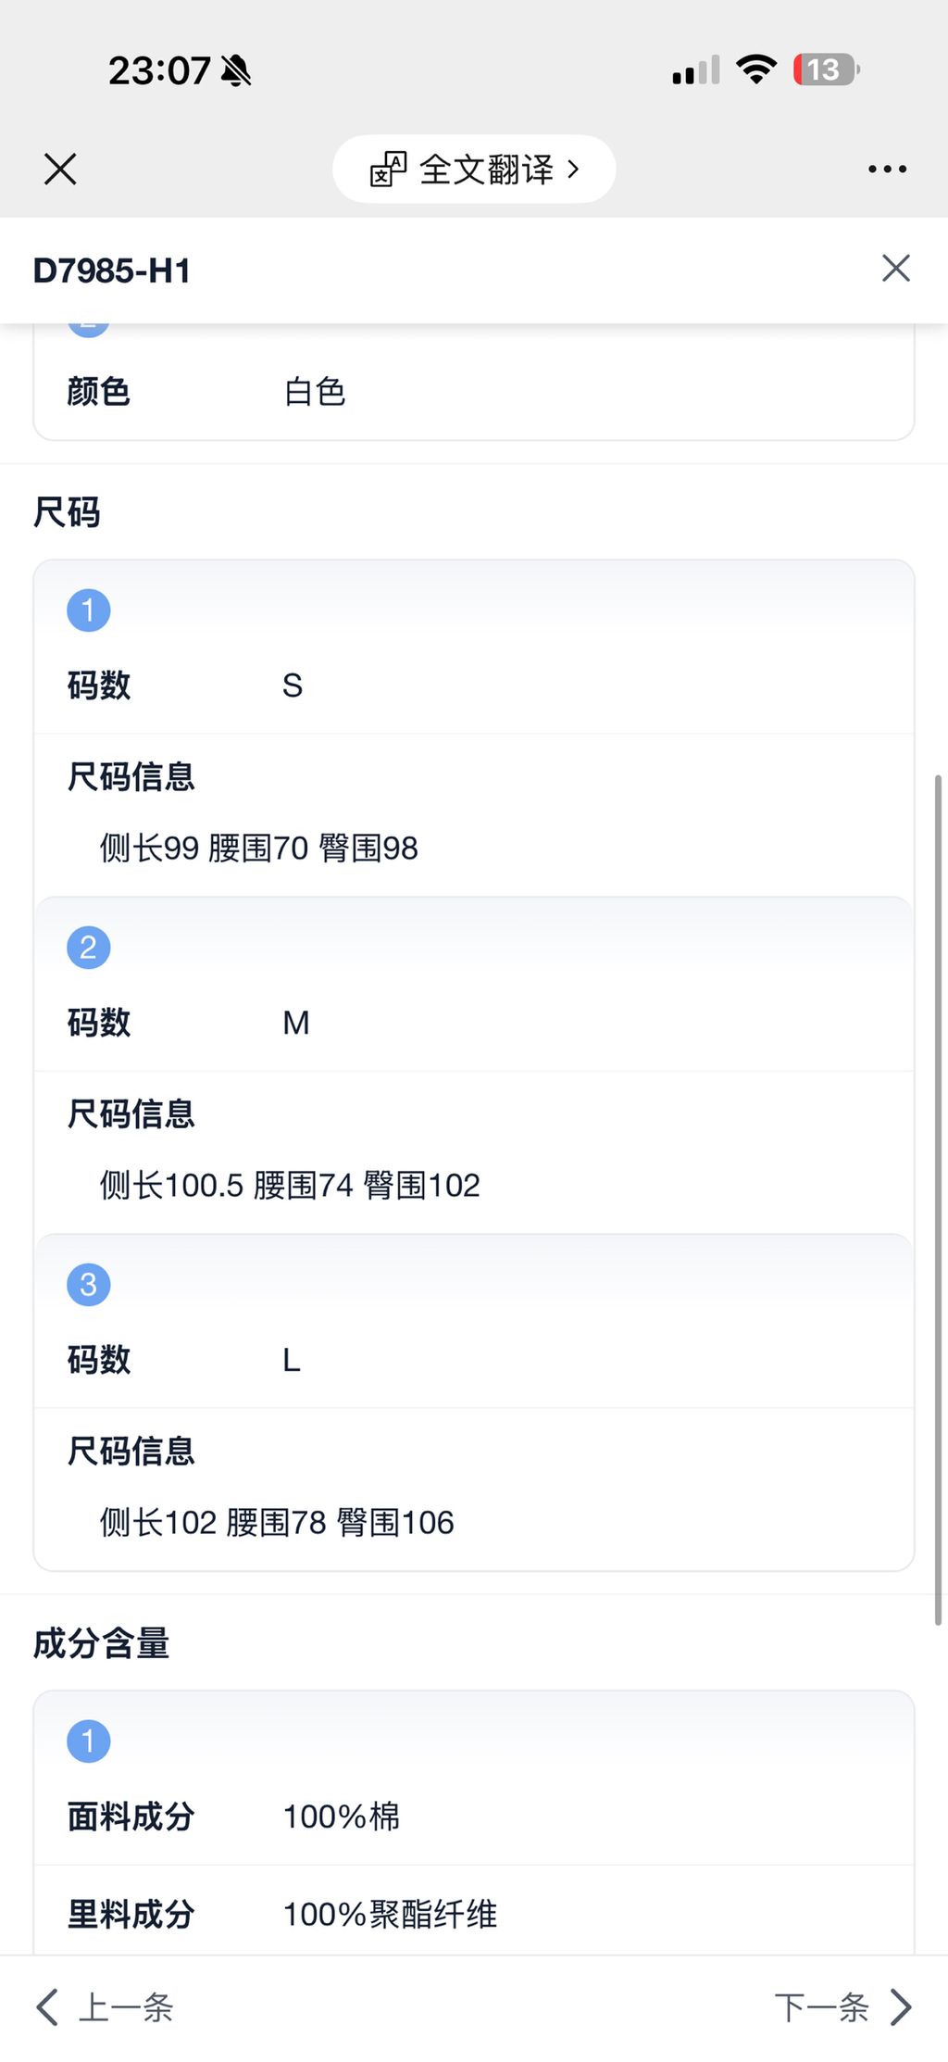The width and height of the screenshot is (948, 2062).
Task: Tap the 成分含量 section heading
Action: click(102, 1643)
